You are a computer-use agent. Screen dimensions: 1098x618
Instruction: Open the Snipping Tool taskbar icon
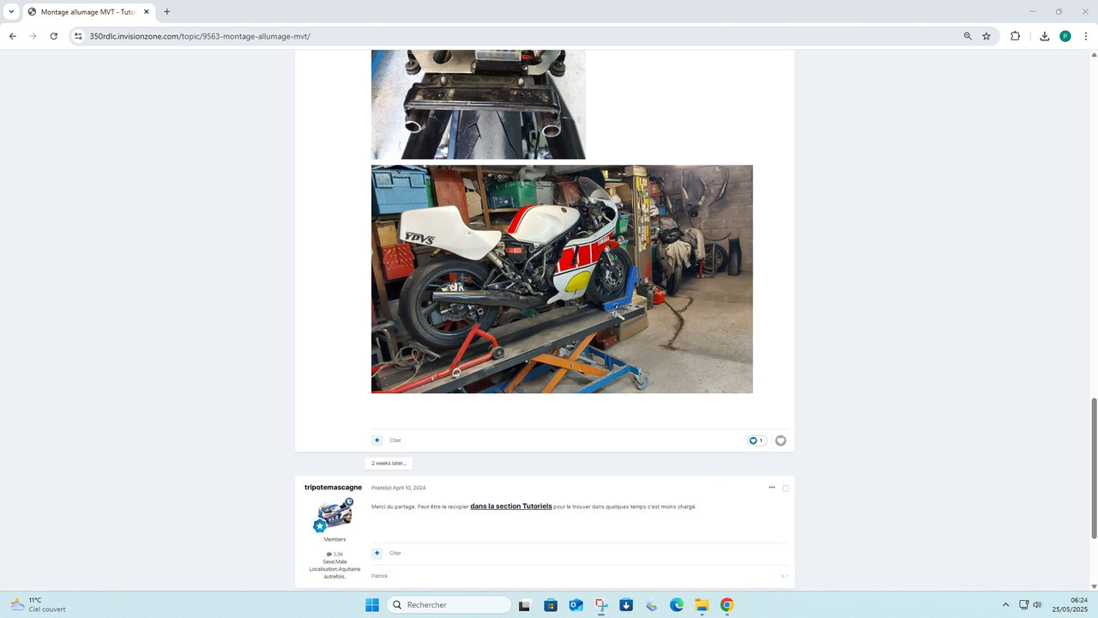[601, 605]
